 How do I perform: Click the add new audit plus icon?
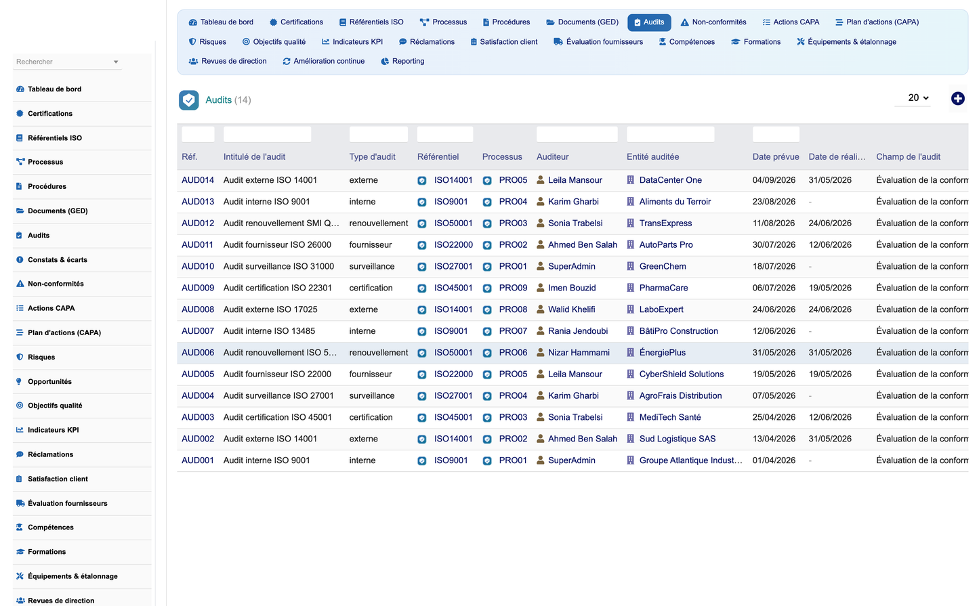point(957,99)
